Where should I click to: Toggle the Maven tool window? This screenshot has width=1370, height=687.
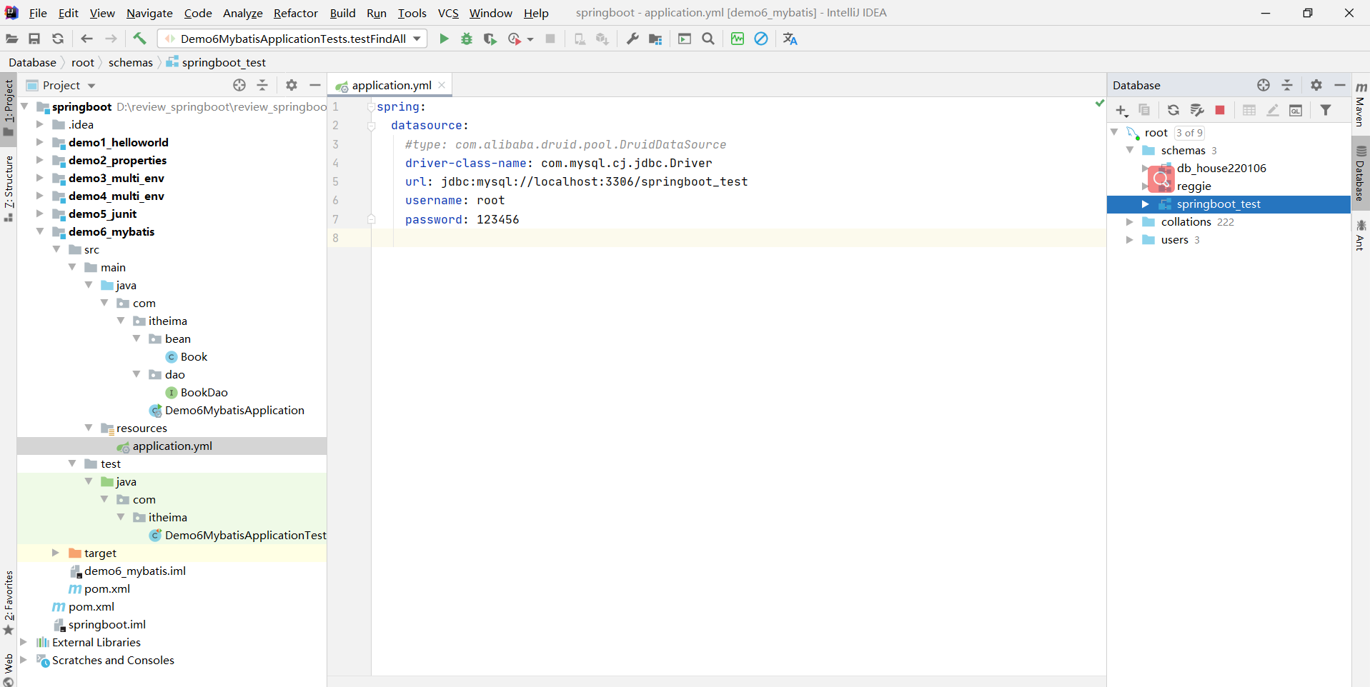[1360, 104]
